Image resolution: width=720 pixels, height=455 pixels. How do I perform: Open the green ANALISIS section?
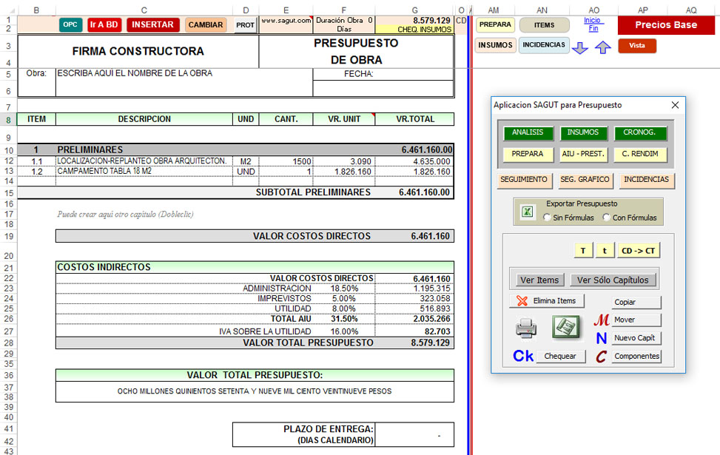click(x=528, y=133)
